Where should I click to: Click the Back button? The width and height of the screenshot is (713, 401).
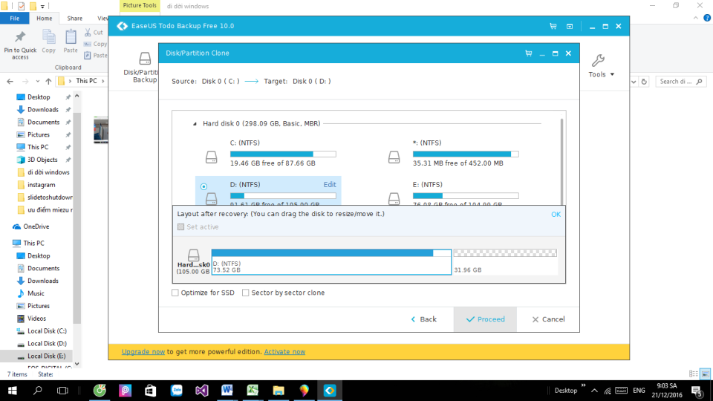click(424, 319)
